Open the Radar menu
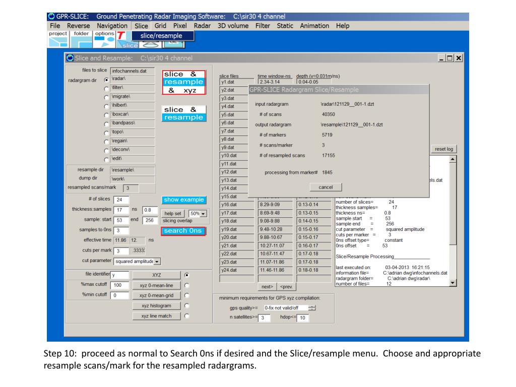516x387 pixels. 202,26
